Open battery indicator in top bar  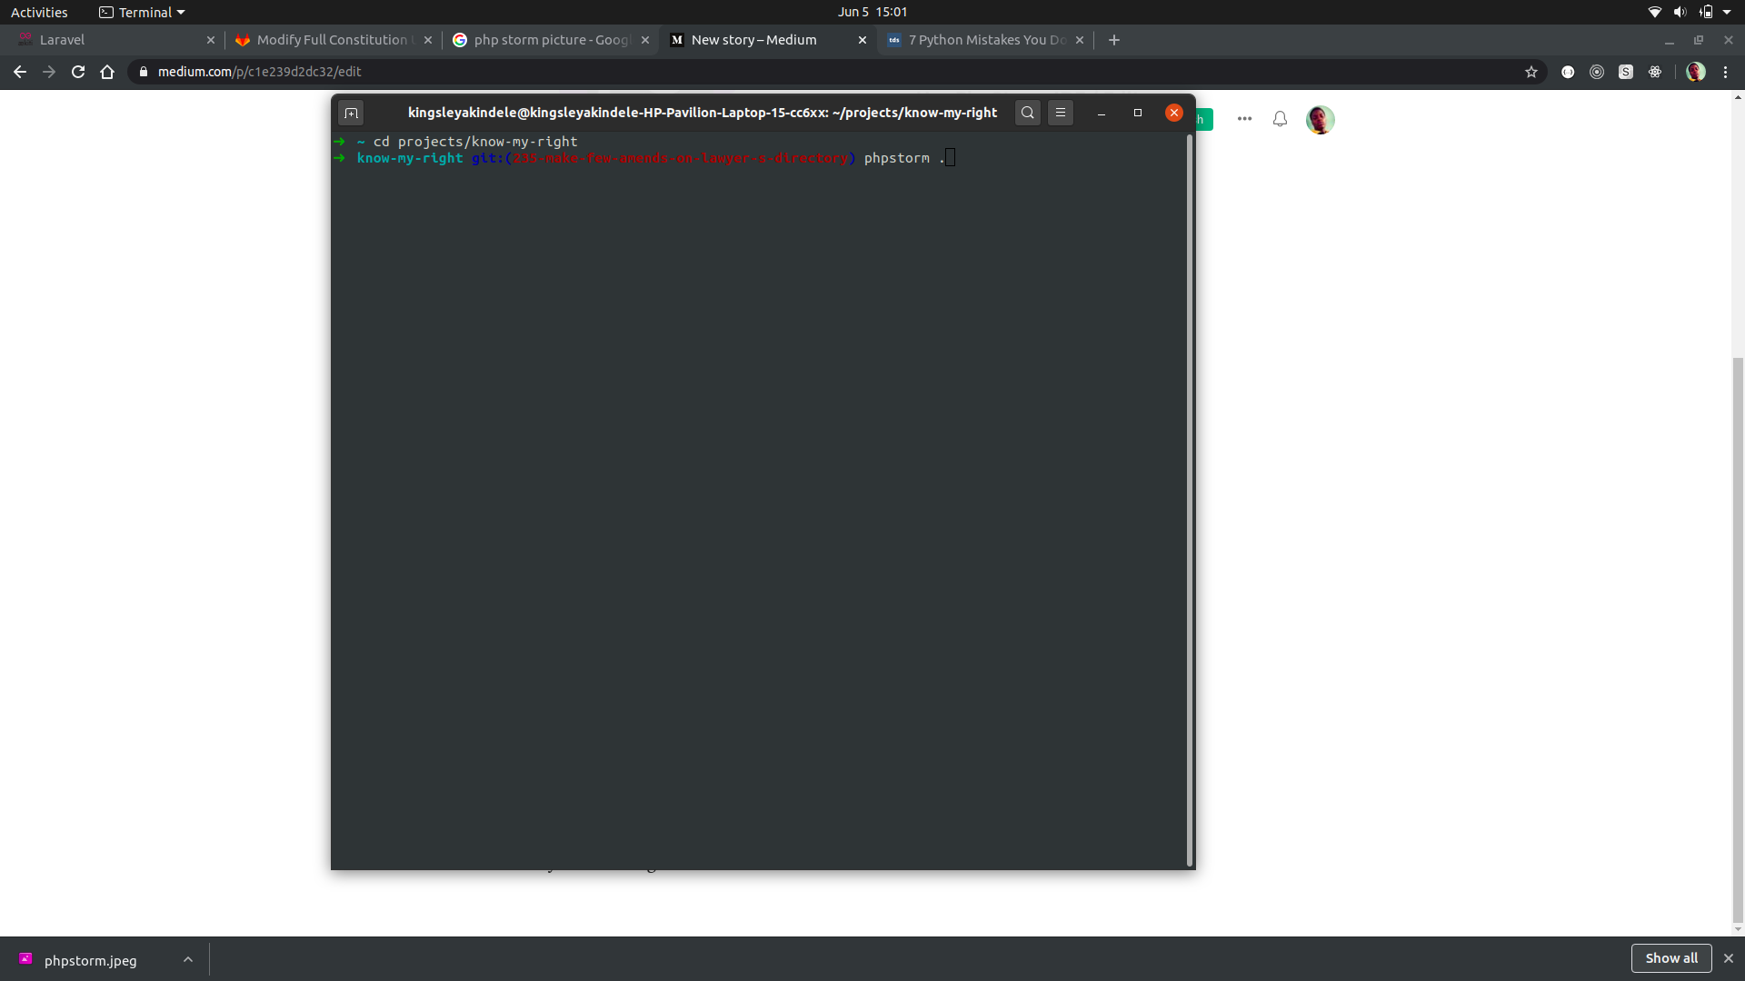(1706, 12)
